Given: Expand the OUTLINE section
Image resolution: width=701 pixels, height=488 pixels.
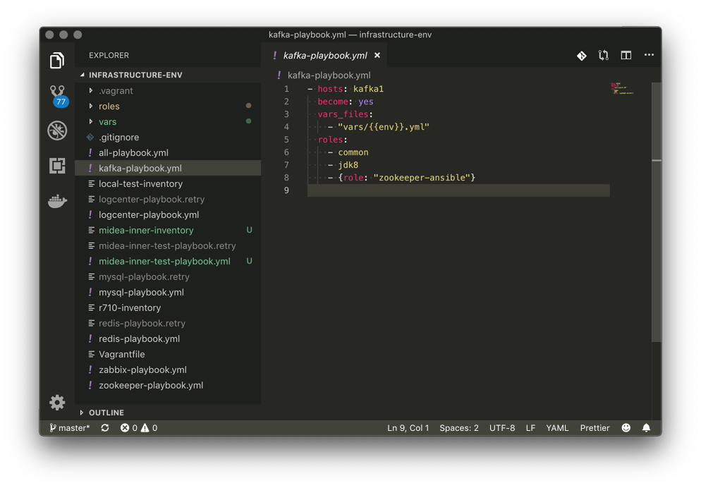Looking at the screenshot, I should [x=106, y=413].
